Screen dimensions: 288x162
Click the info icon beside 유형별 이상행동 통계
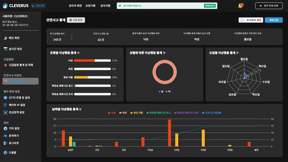coord(78,53)
